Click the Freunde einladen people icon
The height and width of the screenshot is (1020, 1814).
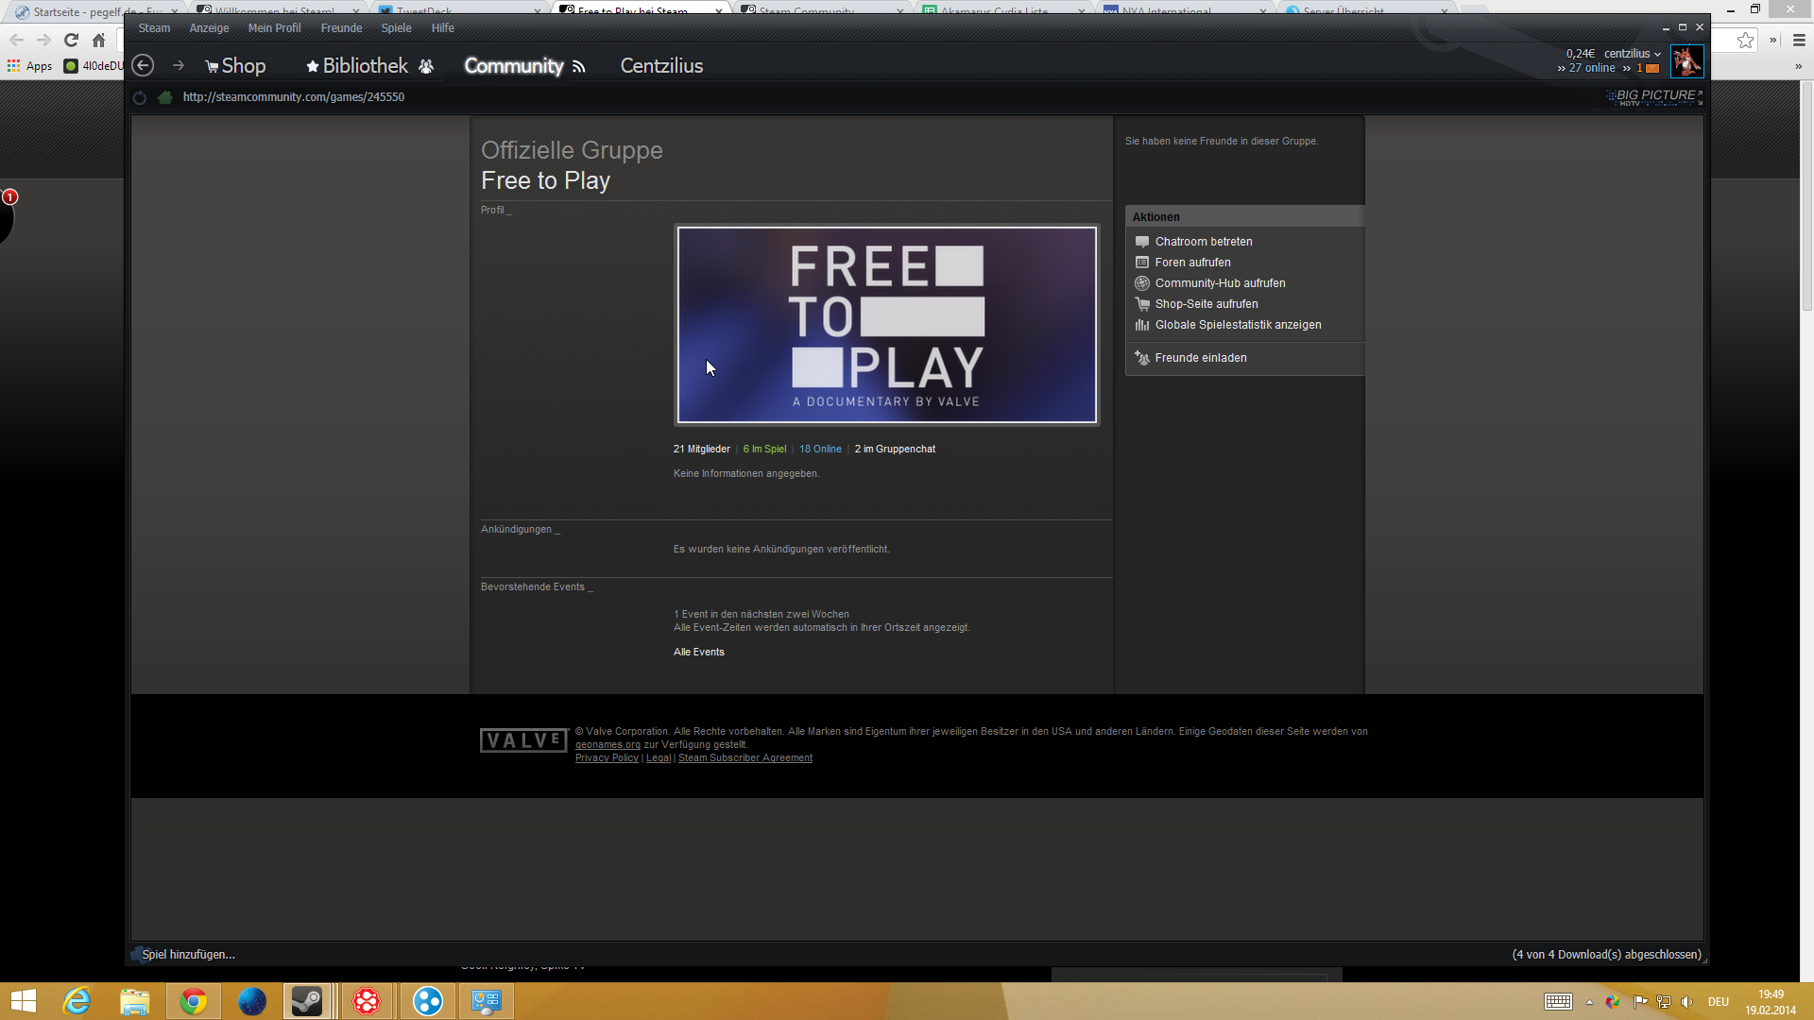[x=1142, y=358]
